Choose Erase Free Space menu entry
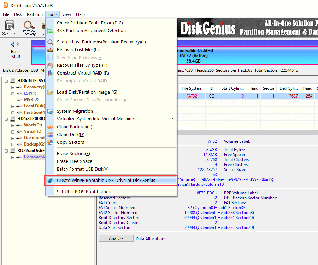Screen dimensions: 318x265 pyautogui.click(x=111, y=161)
